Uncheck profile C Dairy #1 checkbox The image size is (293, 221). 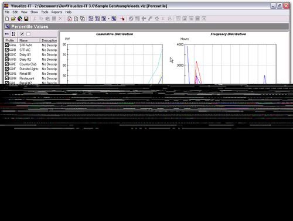[x=7, y=54]
